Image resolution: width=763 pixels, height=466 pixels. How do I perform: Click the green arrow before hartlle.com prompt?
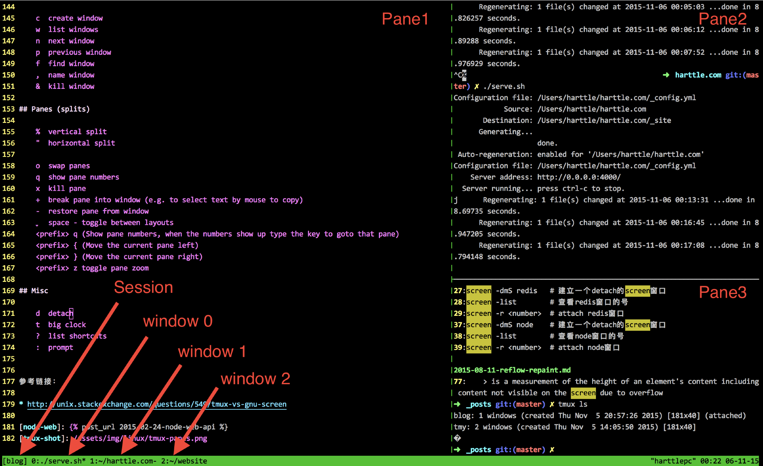click(666, 75)
